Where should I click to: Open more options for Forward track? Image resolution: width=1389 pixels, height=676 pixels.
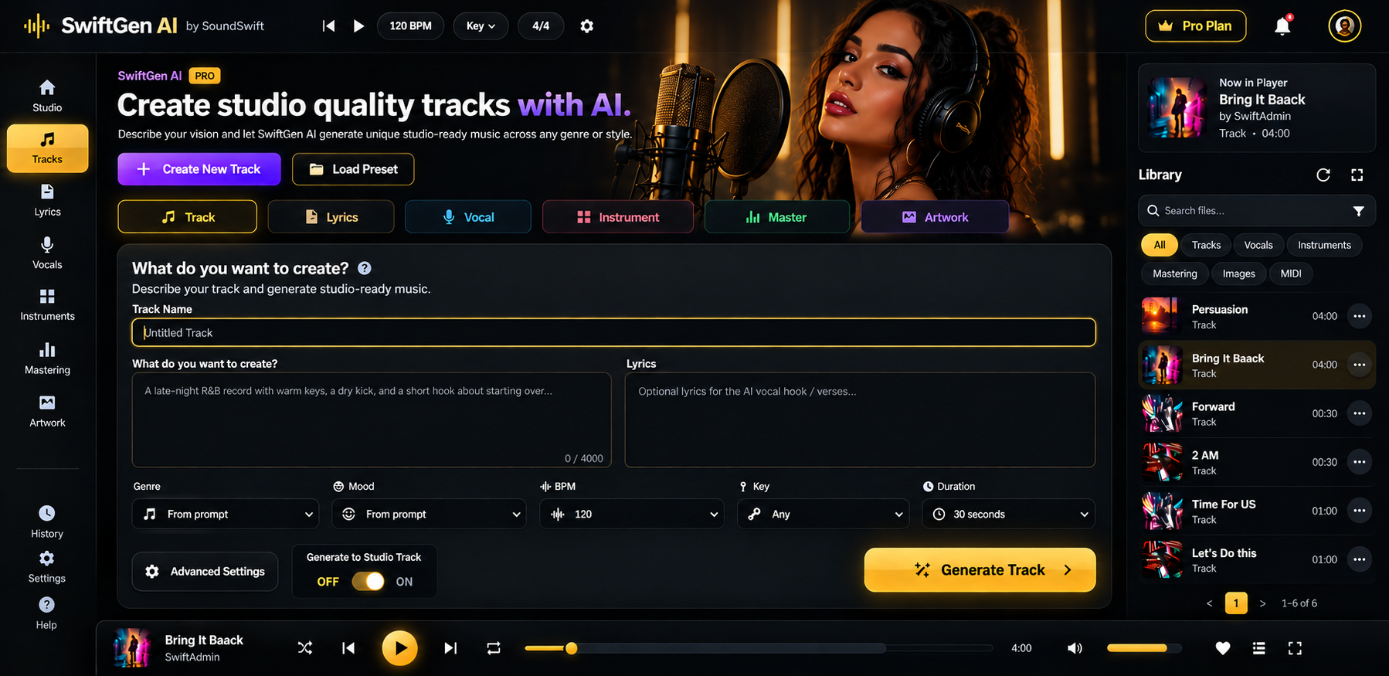tap(1360, 413)
